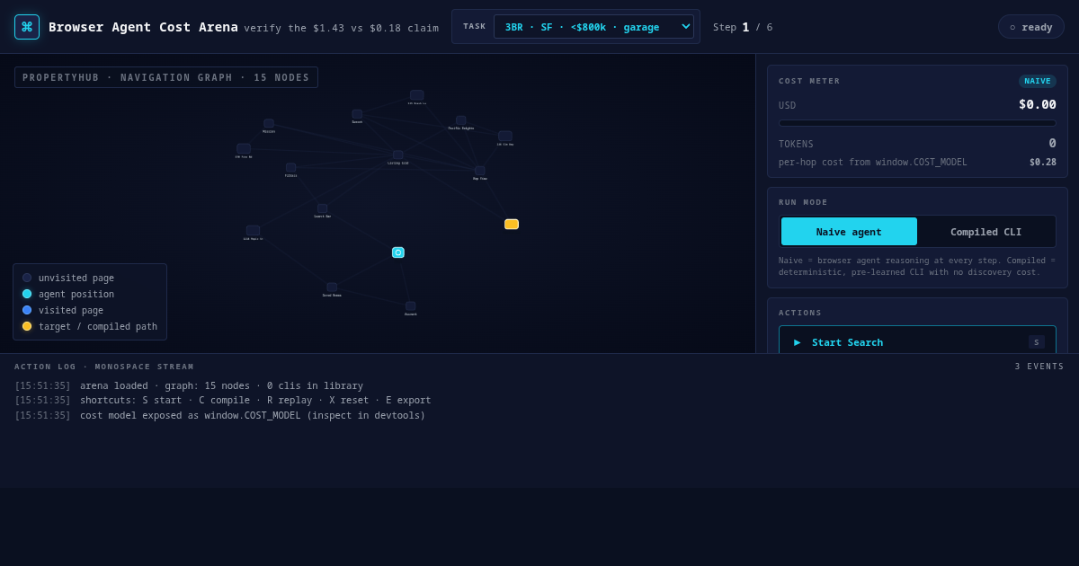This screenshot has width=1079, height=566.
Task: Click the 'arena loaded' log entry
Action: [221, 385]
